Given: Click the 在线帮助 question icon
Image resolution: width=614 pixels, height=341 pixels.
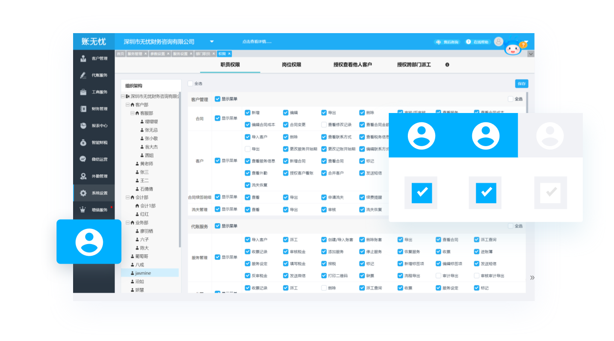Looking at the screenshot, I should tap(468, 42).
